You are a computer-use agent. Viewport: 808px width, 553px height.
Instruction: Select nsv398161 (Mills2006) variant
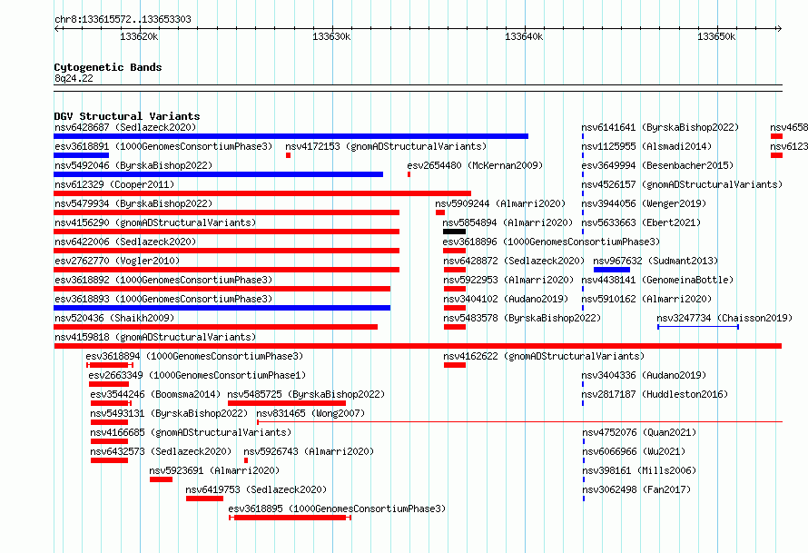click(639, 470)
